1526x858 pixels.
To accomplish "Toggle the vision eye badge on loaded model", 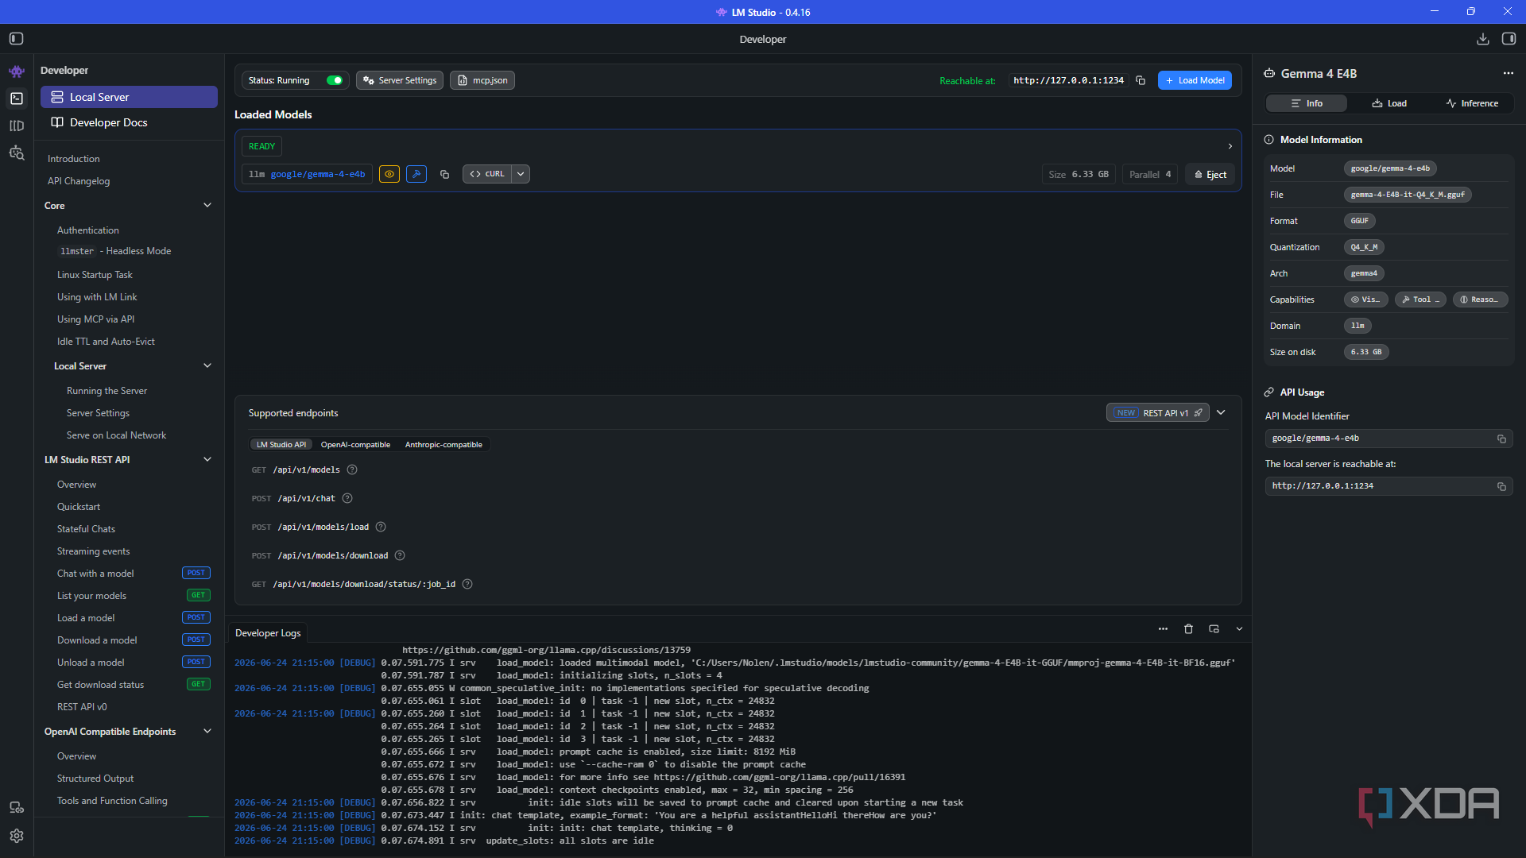I will (389, 174).
